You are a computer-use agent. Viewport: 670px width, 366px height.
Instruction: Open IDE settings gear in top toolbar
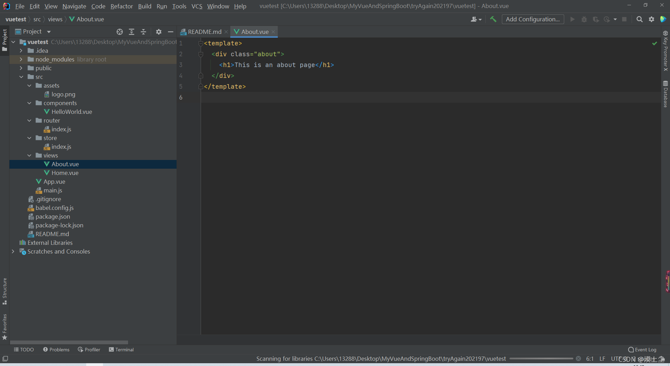click(652, 19)
